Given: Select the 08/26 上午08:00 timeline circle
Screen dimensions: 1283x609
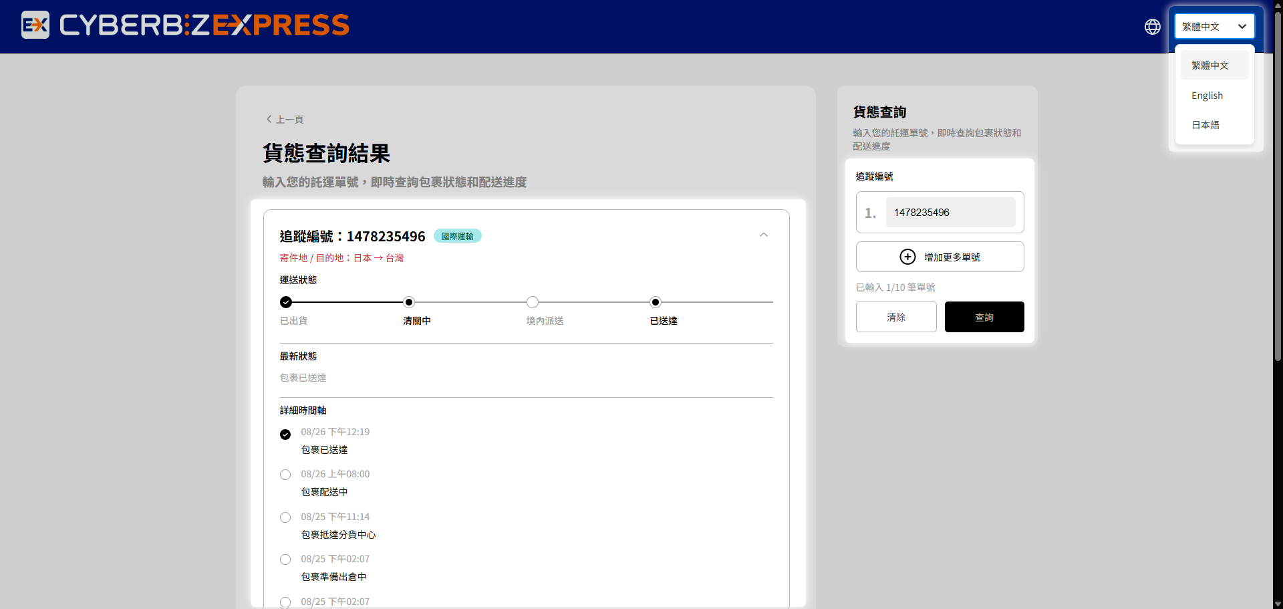Looking at the screenshot, I should 285,475.
